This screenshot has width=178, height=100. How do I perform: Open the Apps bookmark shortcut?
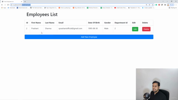[4, 8]
